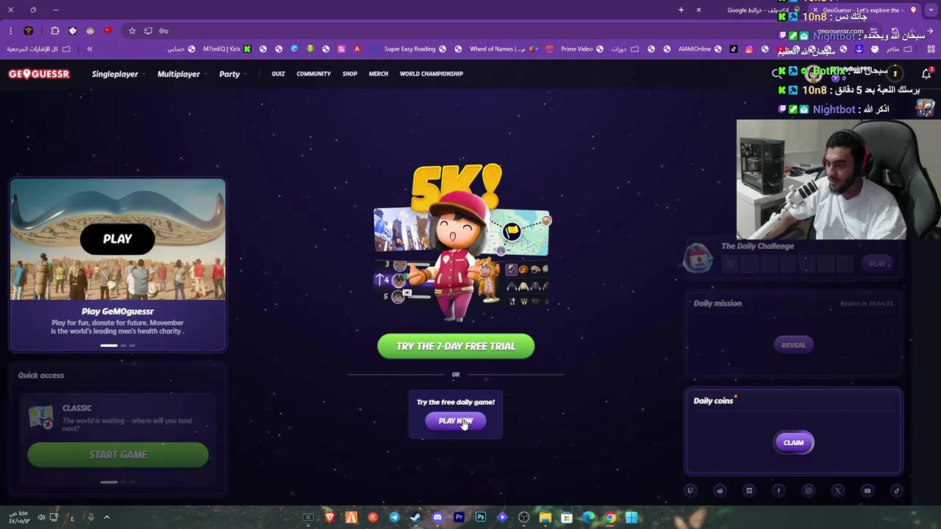Open the SHOP menu item

point(350,74)
